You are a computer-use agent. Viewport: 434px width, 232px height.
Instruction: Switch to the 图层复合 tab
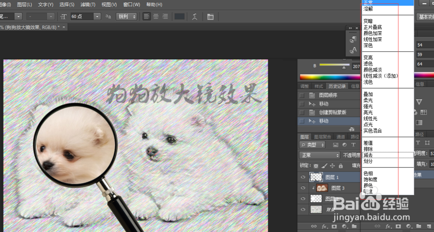pos(323,136)
